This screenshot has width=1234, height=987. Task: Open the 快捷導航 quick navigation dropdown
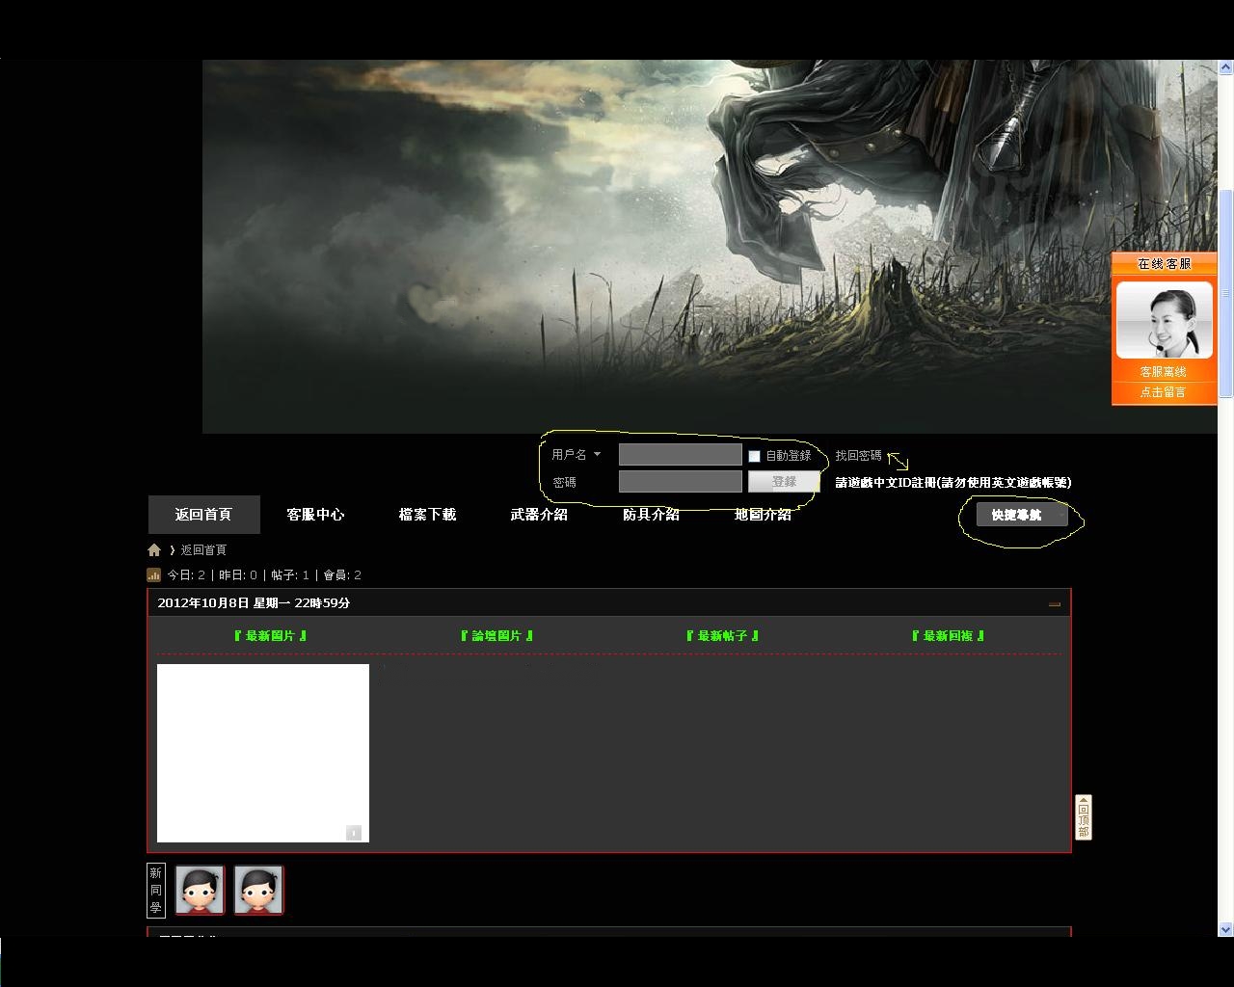click(x=1022, y=516)
